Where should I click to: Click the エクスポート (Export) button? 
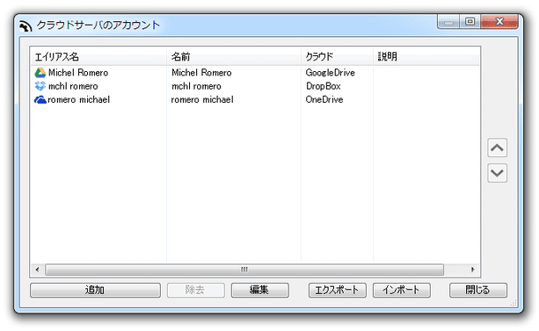(x=338, y=290)
